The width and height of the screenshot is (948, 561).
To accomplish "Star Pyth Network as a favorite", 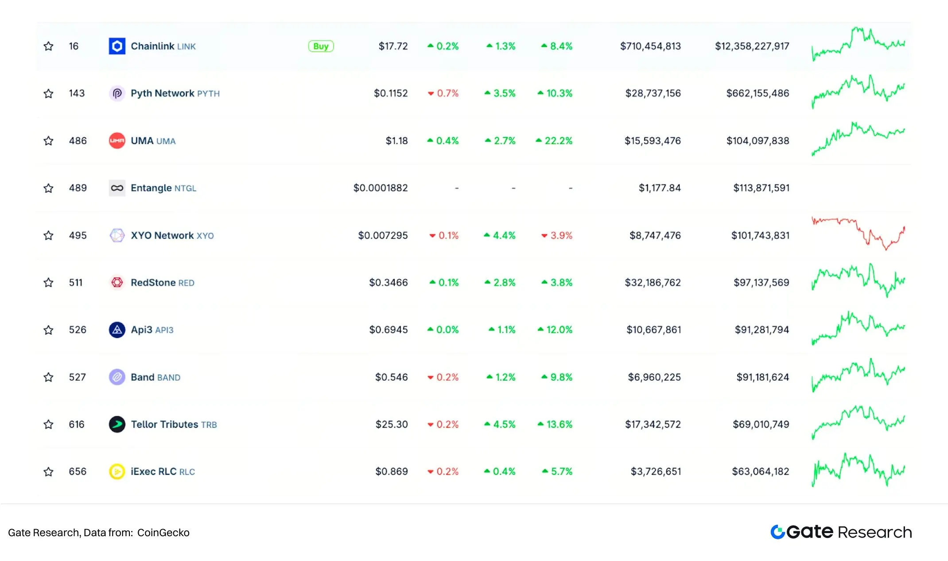I will [x=49, y=93].
